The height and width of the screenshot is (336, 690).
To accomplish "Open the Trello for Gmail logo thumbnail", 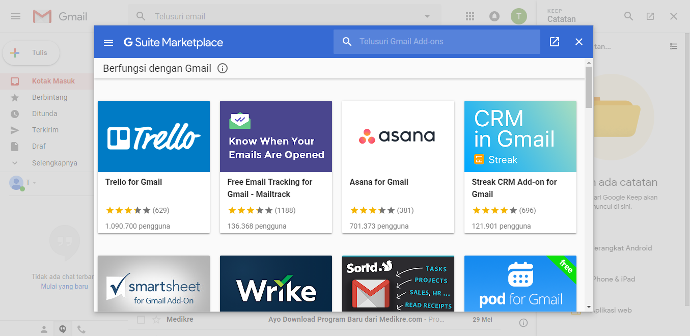I will [x=154, y=136].
